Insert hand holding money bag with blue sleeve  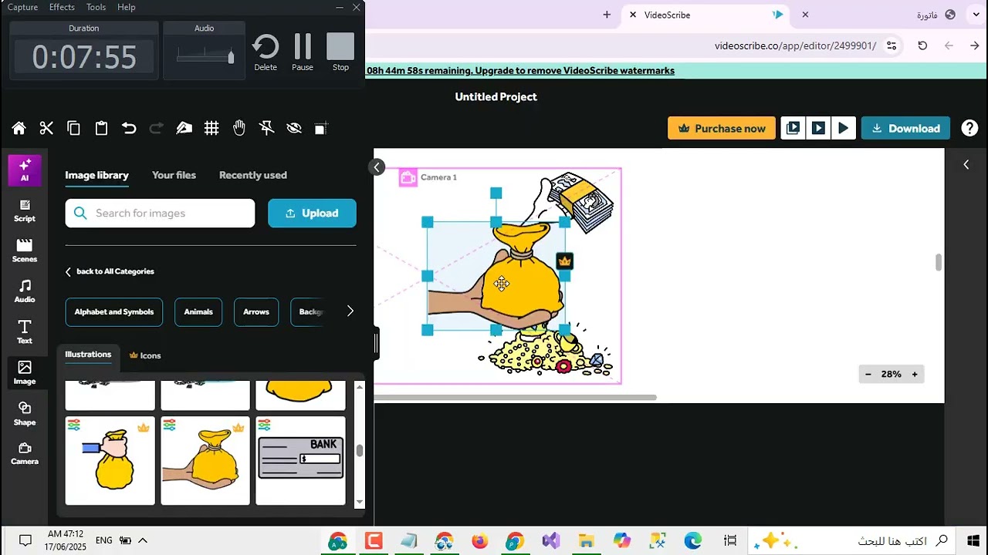110,461
